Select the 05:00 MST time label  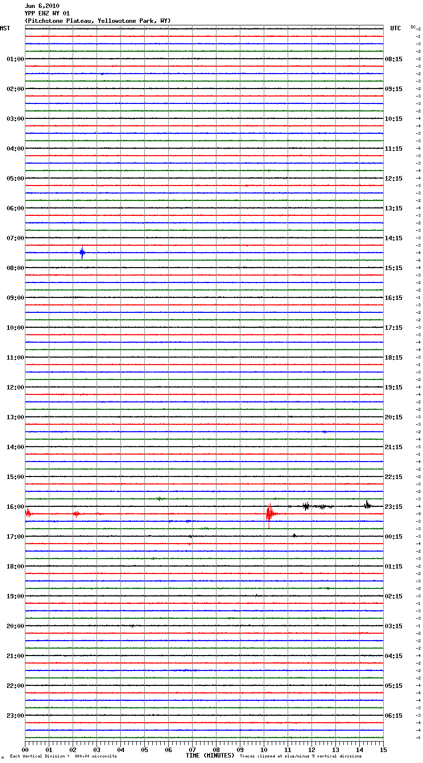pyautogui.click(x=15, y=179)
